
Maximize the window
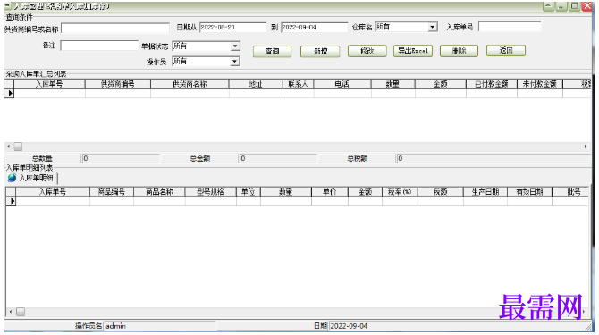click(574, 6)
